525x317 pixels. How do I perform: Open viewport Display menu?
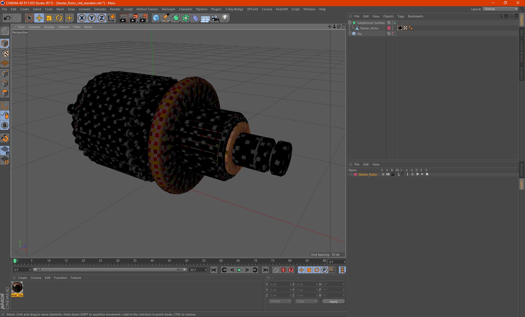[49, 27]
